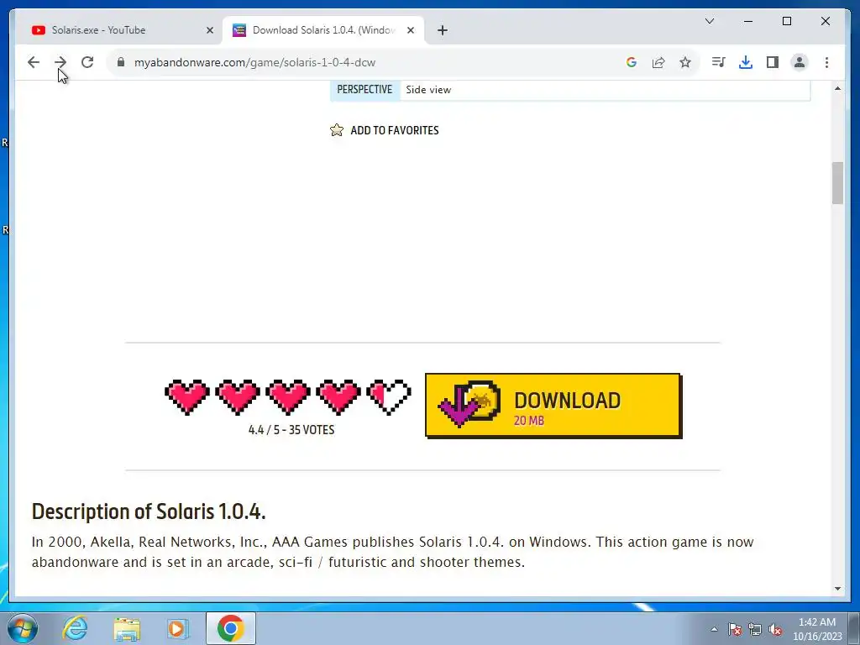
Task: Click the Add to Favorites star icon
Action: click(x=337, y=130)
